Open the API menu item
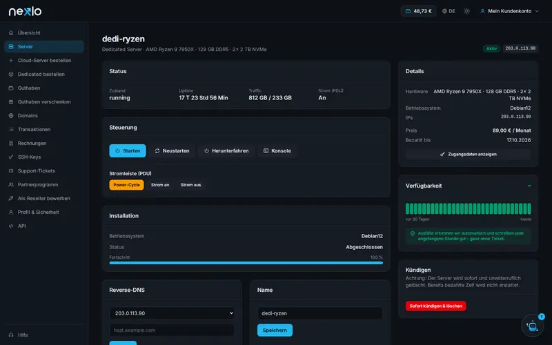Viewport: 552px width, 345px height. coord(44,226)
